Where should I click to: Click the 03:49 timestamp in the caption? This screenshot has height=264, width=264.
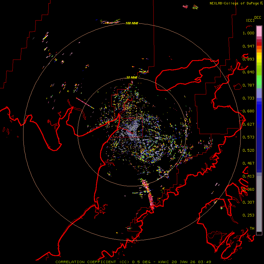click(204, 262)
